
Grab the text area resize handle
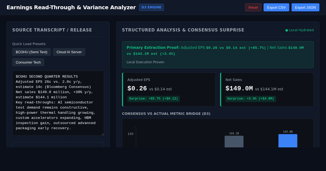pyautogui.click(x=102, y=134)
